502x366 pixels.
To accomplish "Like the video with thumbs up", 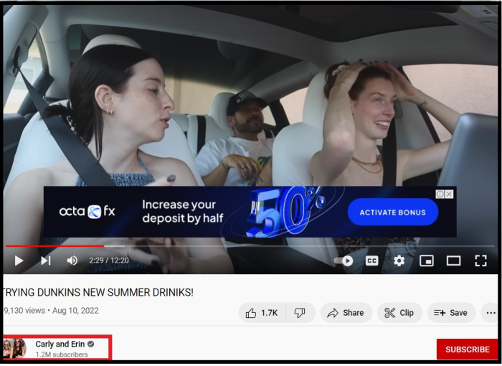I will 262,313.
